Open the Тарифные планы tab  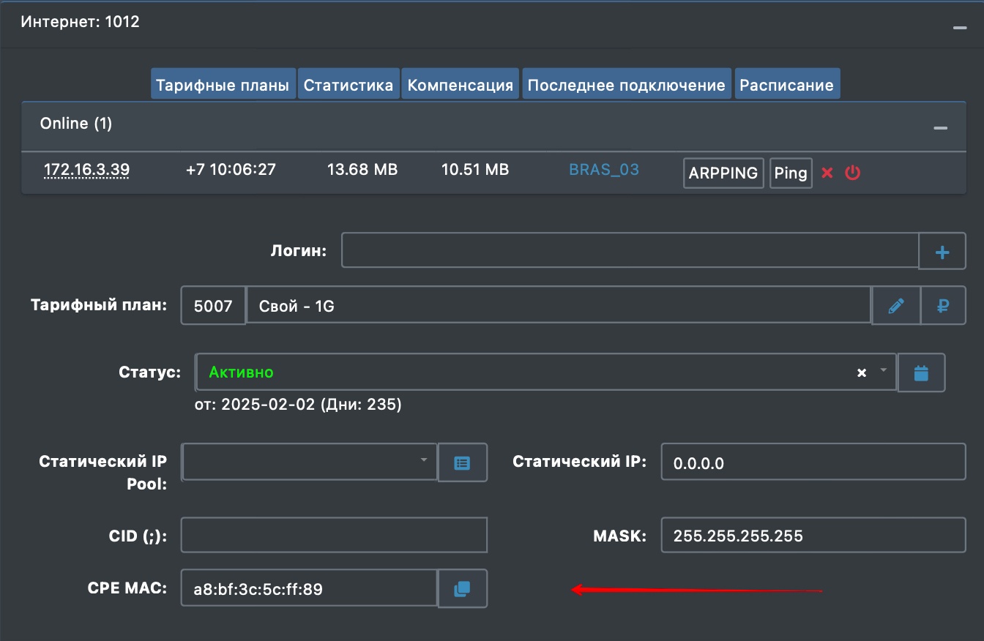pyautogui.click(x=223, y=85)
